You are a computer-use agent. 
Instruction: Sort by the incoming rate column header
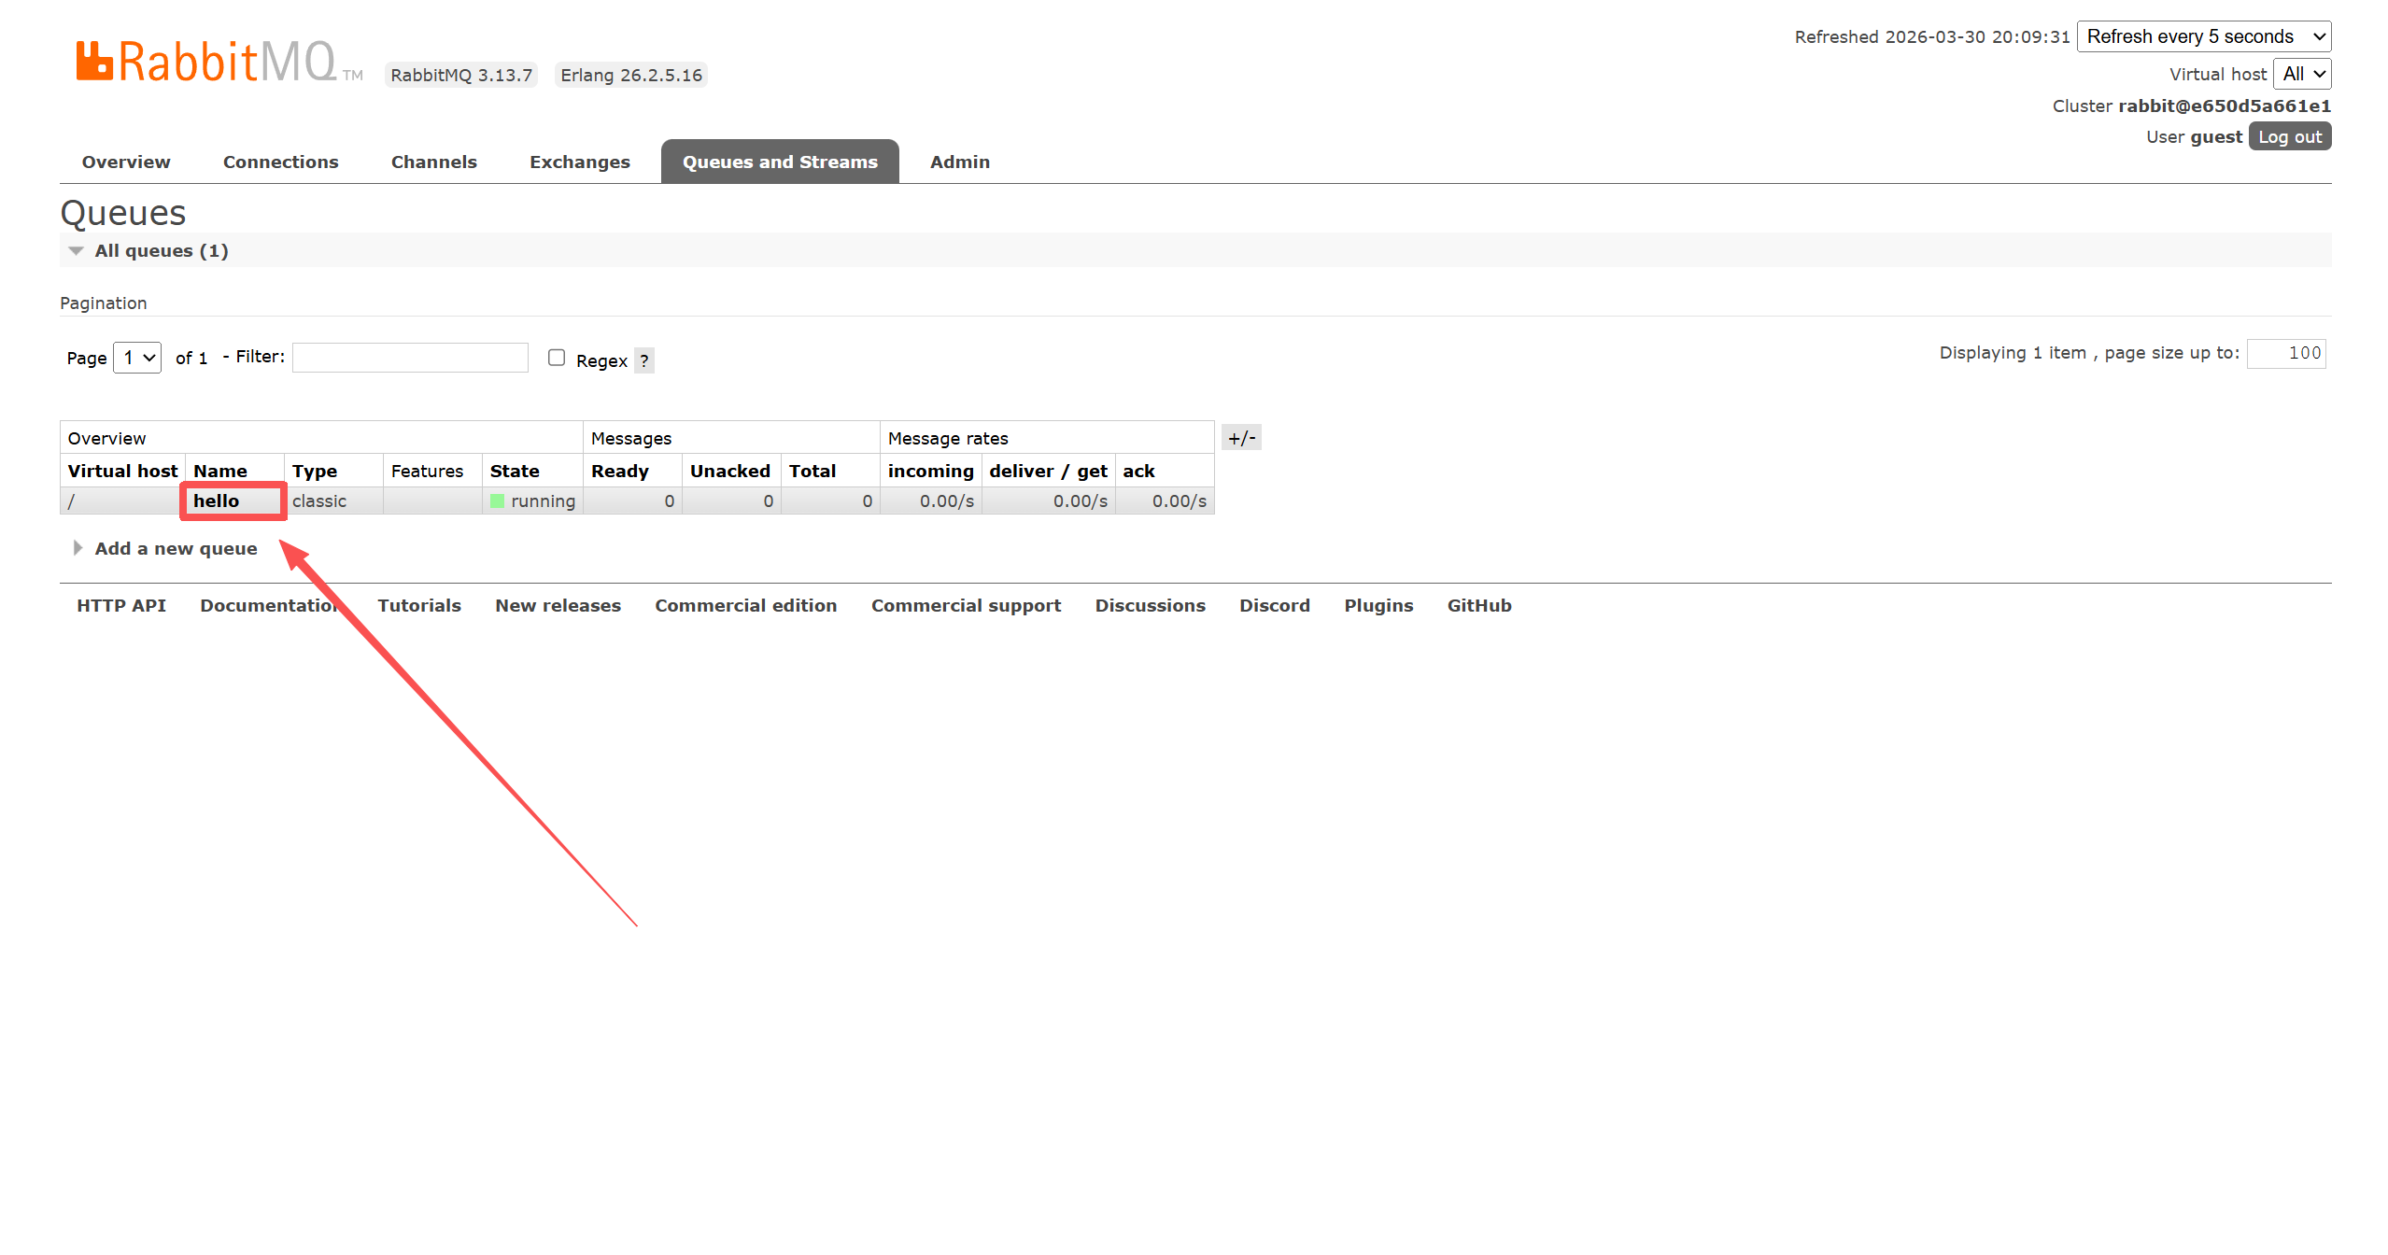click(931, 471)
